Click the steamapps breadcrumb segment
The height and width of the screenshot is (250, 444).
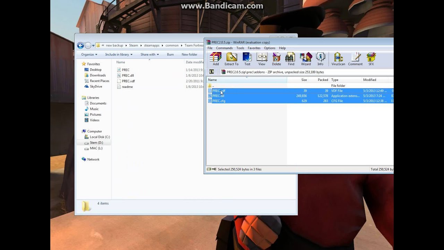point(152,45)
